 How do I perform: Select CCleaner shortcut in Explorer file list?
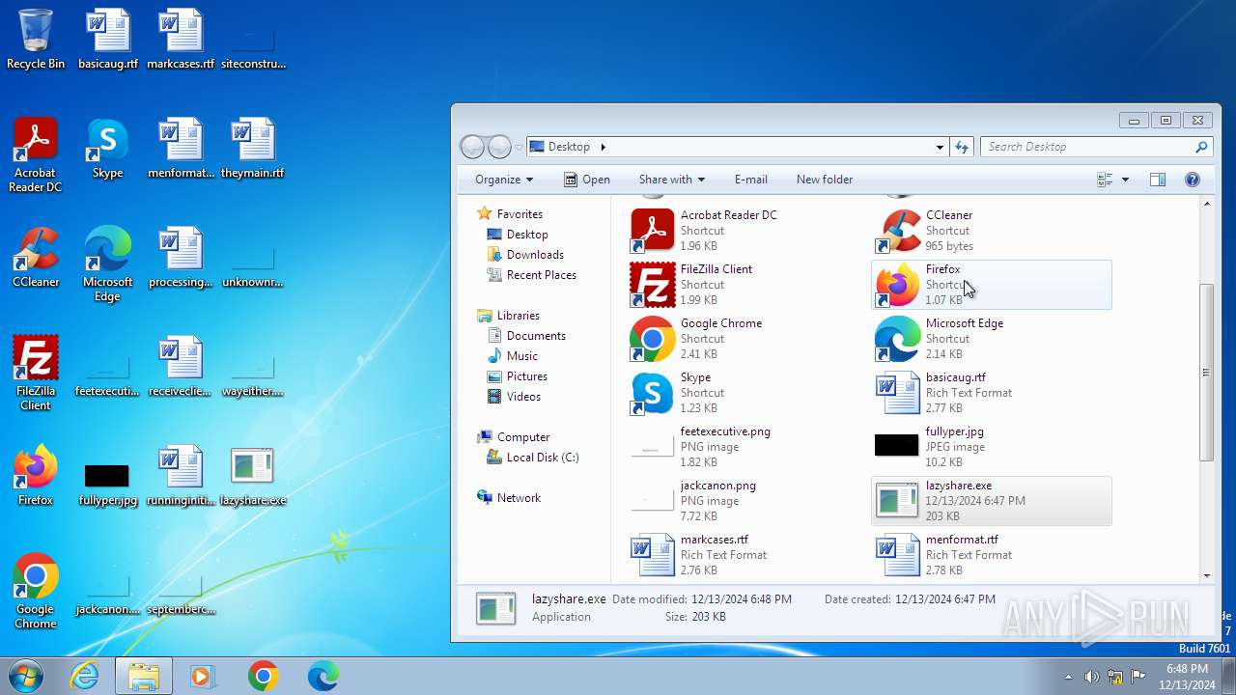[992, 231]
